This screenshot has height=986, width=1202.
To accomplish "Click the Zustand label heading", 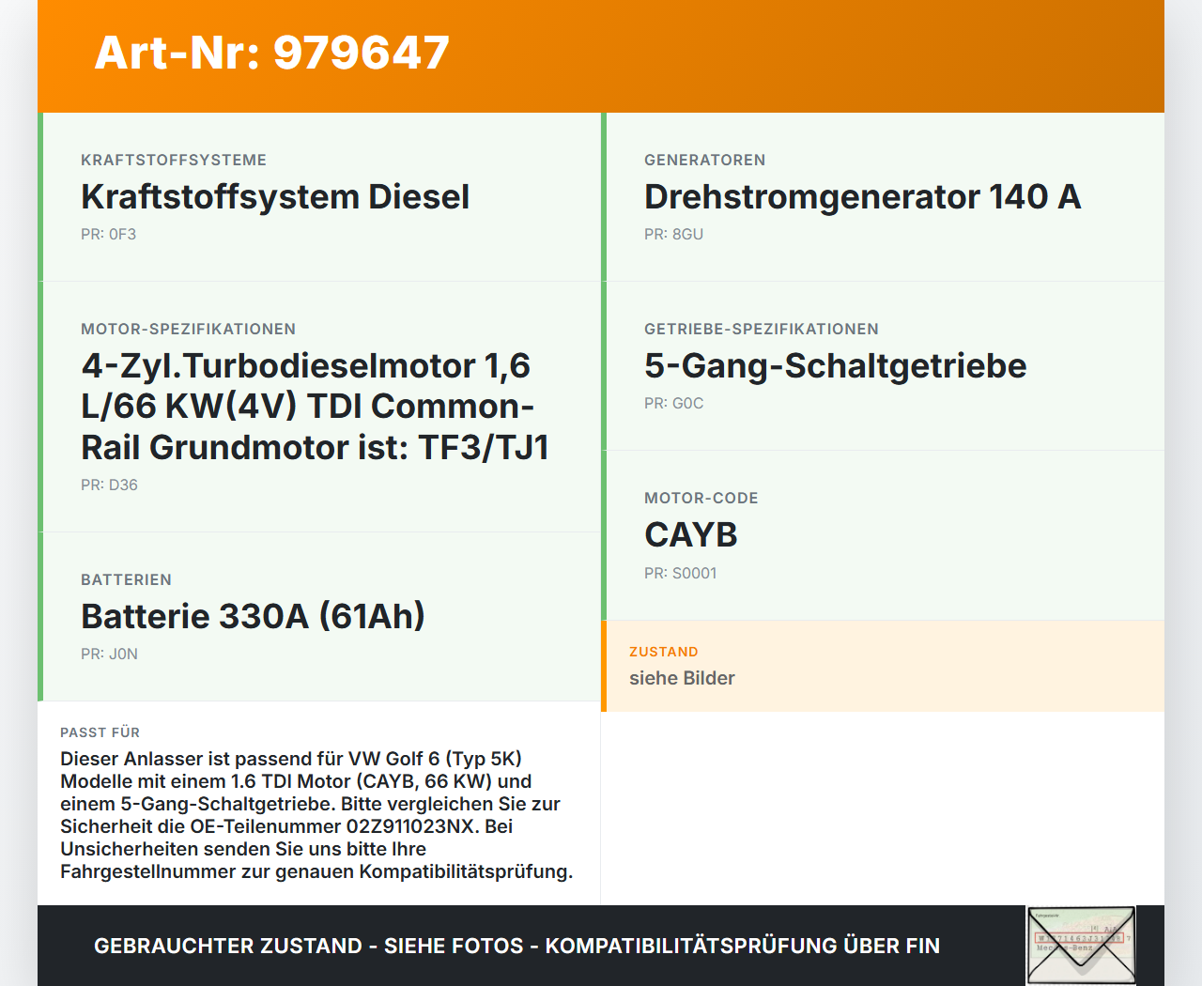I will click(663, 652).
